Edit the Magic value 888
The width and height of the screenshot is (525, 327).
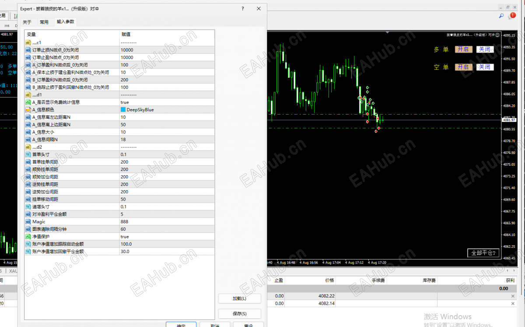[167, 222]
